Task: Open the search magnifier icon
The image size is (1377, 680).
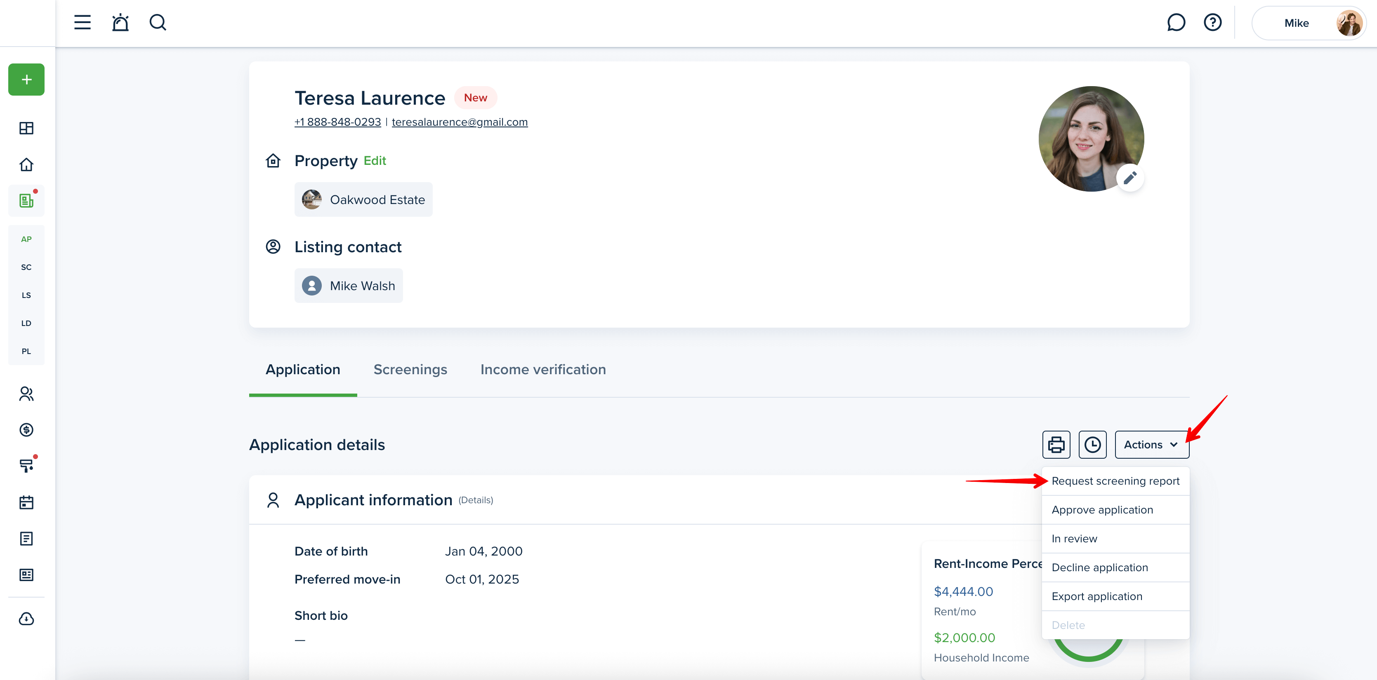Action: coord(158,22)
